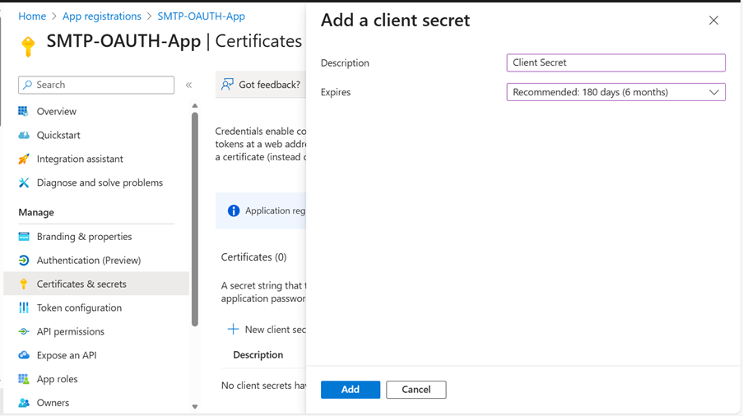The width and height of the screenshot is (743, 416).
Task: Select Certificates & secrets menu item
Action: pyautogui.click(x=96, y=284)
